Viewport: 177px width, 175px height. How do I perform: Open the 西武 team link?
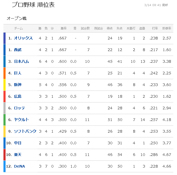[x=18, y=50]
